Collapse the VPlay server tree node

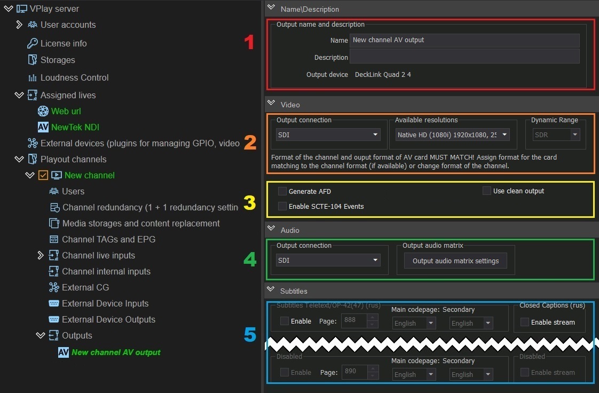[8, 9]
